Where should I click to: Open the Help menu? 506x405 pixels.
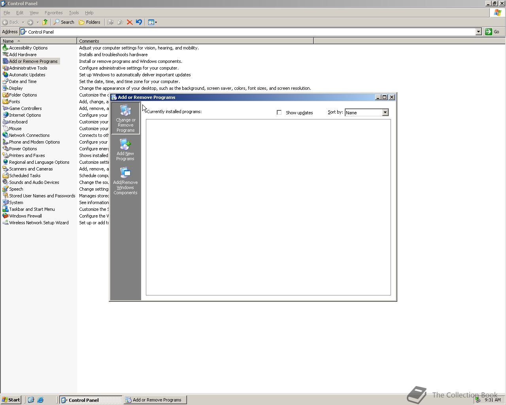(89, 13)
